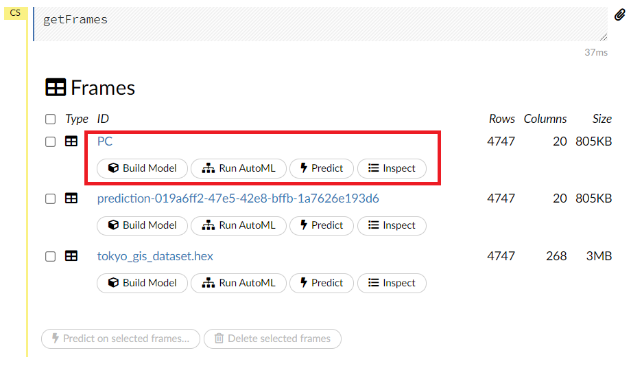Click into the getFrames command input
631x366 pixels.
pyautogui.click(x=320, y=23)
